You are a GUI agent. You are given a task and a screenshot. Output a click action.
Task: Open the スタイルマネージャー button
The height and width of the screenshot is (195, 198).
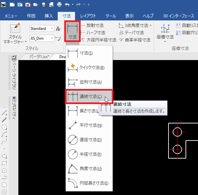(15, 33)
